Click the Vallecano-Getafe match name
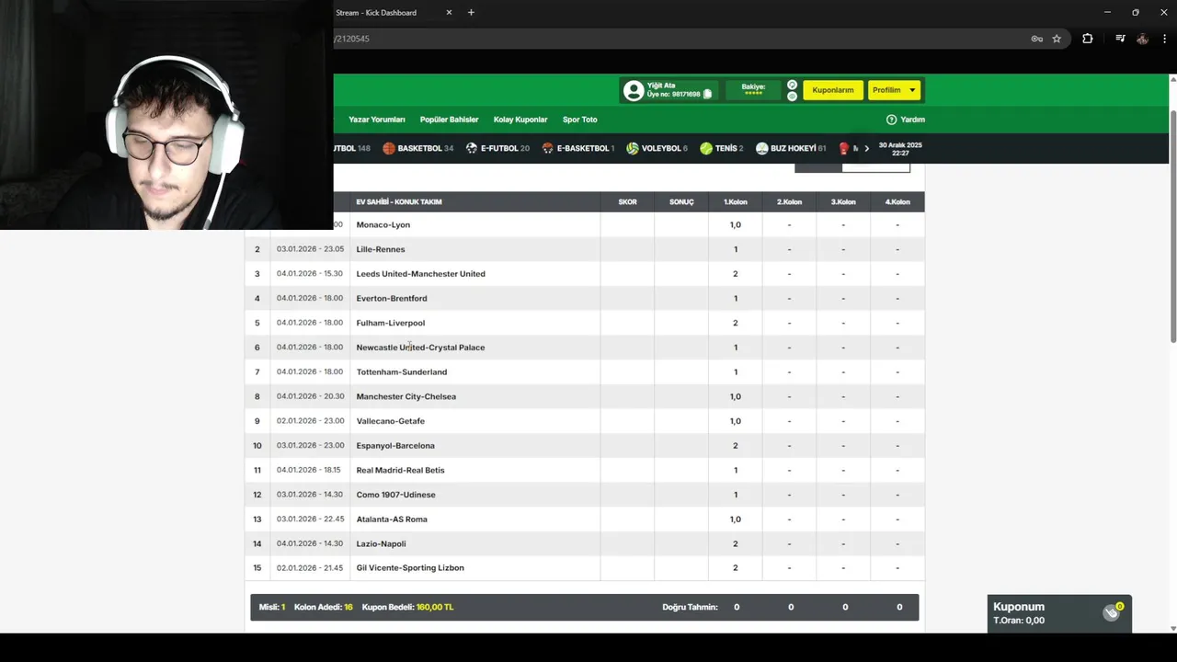The height and width of the screenshot is (662, 1177). click(x=391, y=421)
